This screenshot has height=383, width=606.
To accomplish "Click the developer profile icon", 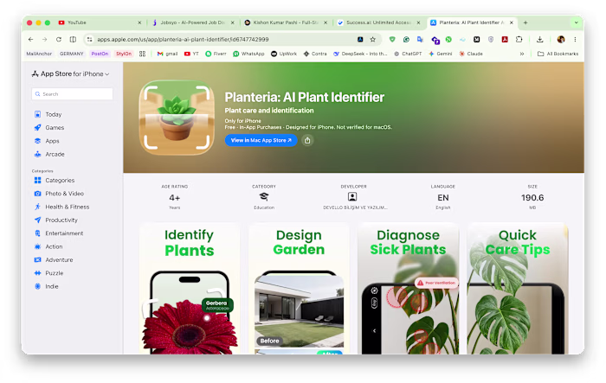I will (352, 196).
